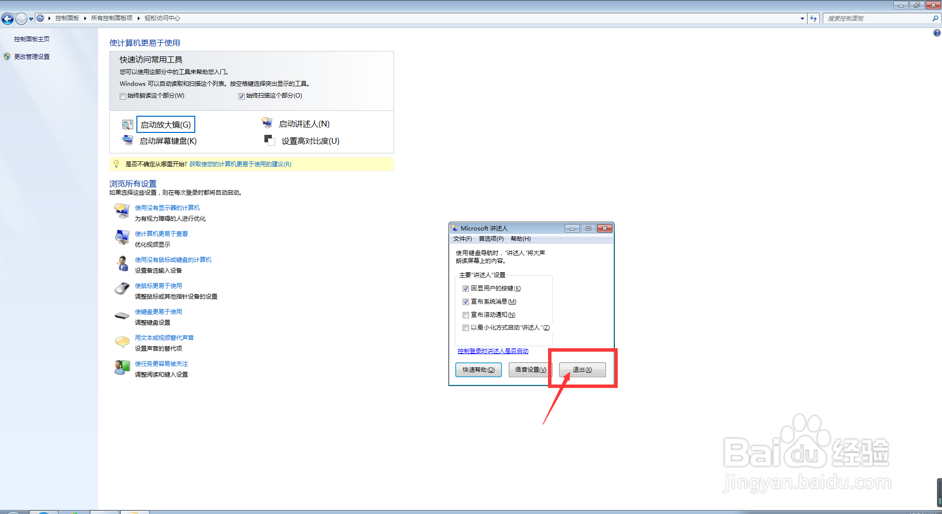942x514 pixels.
Task: Toggle 以最小化方式启动"讲述人"(Z) checkbox
Action: coord(466,328)
